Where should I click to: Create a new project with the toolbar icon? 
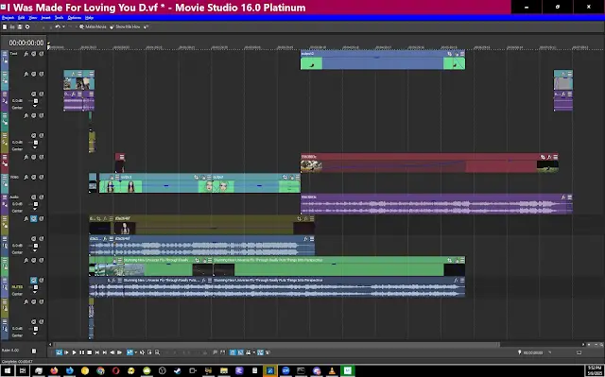pos(5,27)
